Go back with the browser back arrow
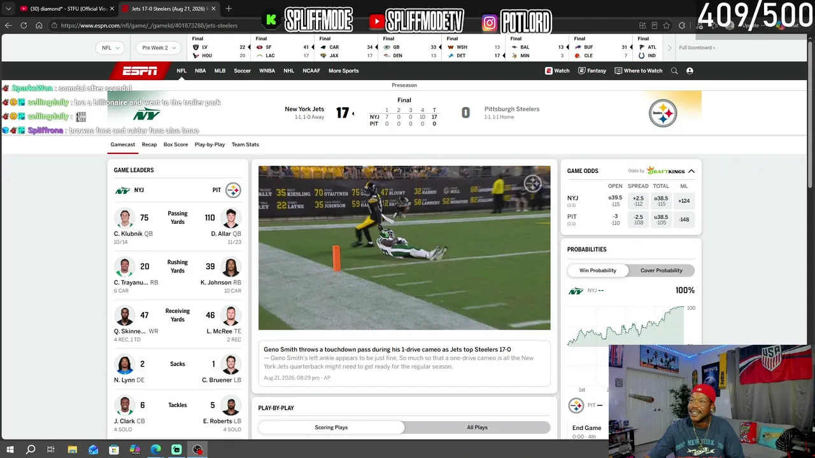Viewport: 815px width, 458px height. [x=8, y=25]
